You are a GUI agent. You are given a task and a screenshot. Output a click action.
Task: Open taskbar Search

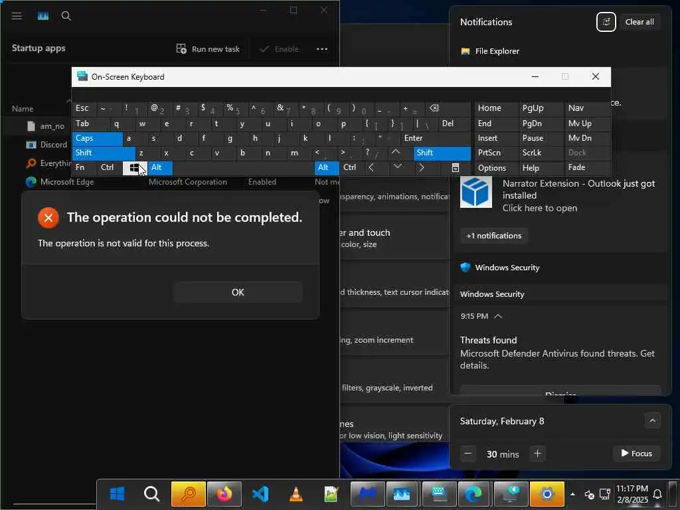point(151,493)
